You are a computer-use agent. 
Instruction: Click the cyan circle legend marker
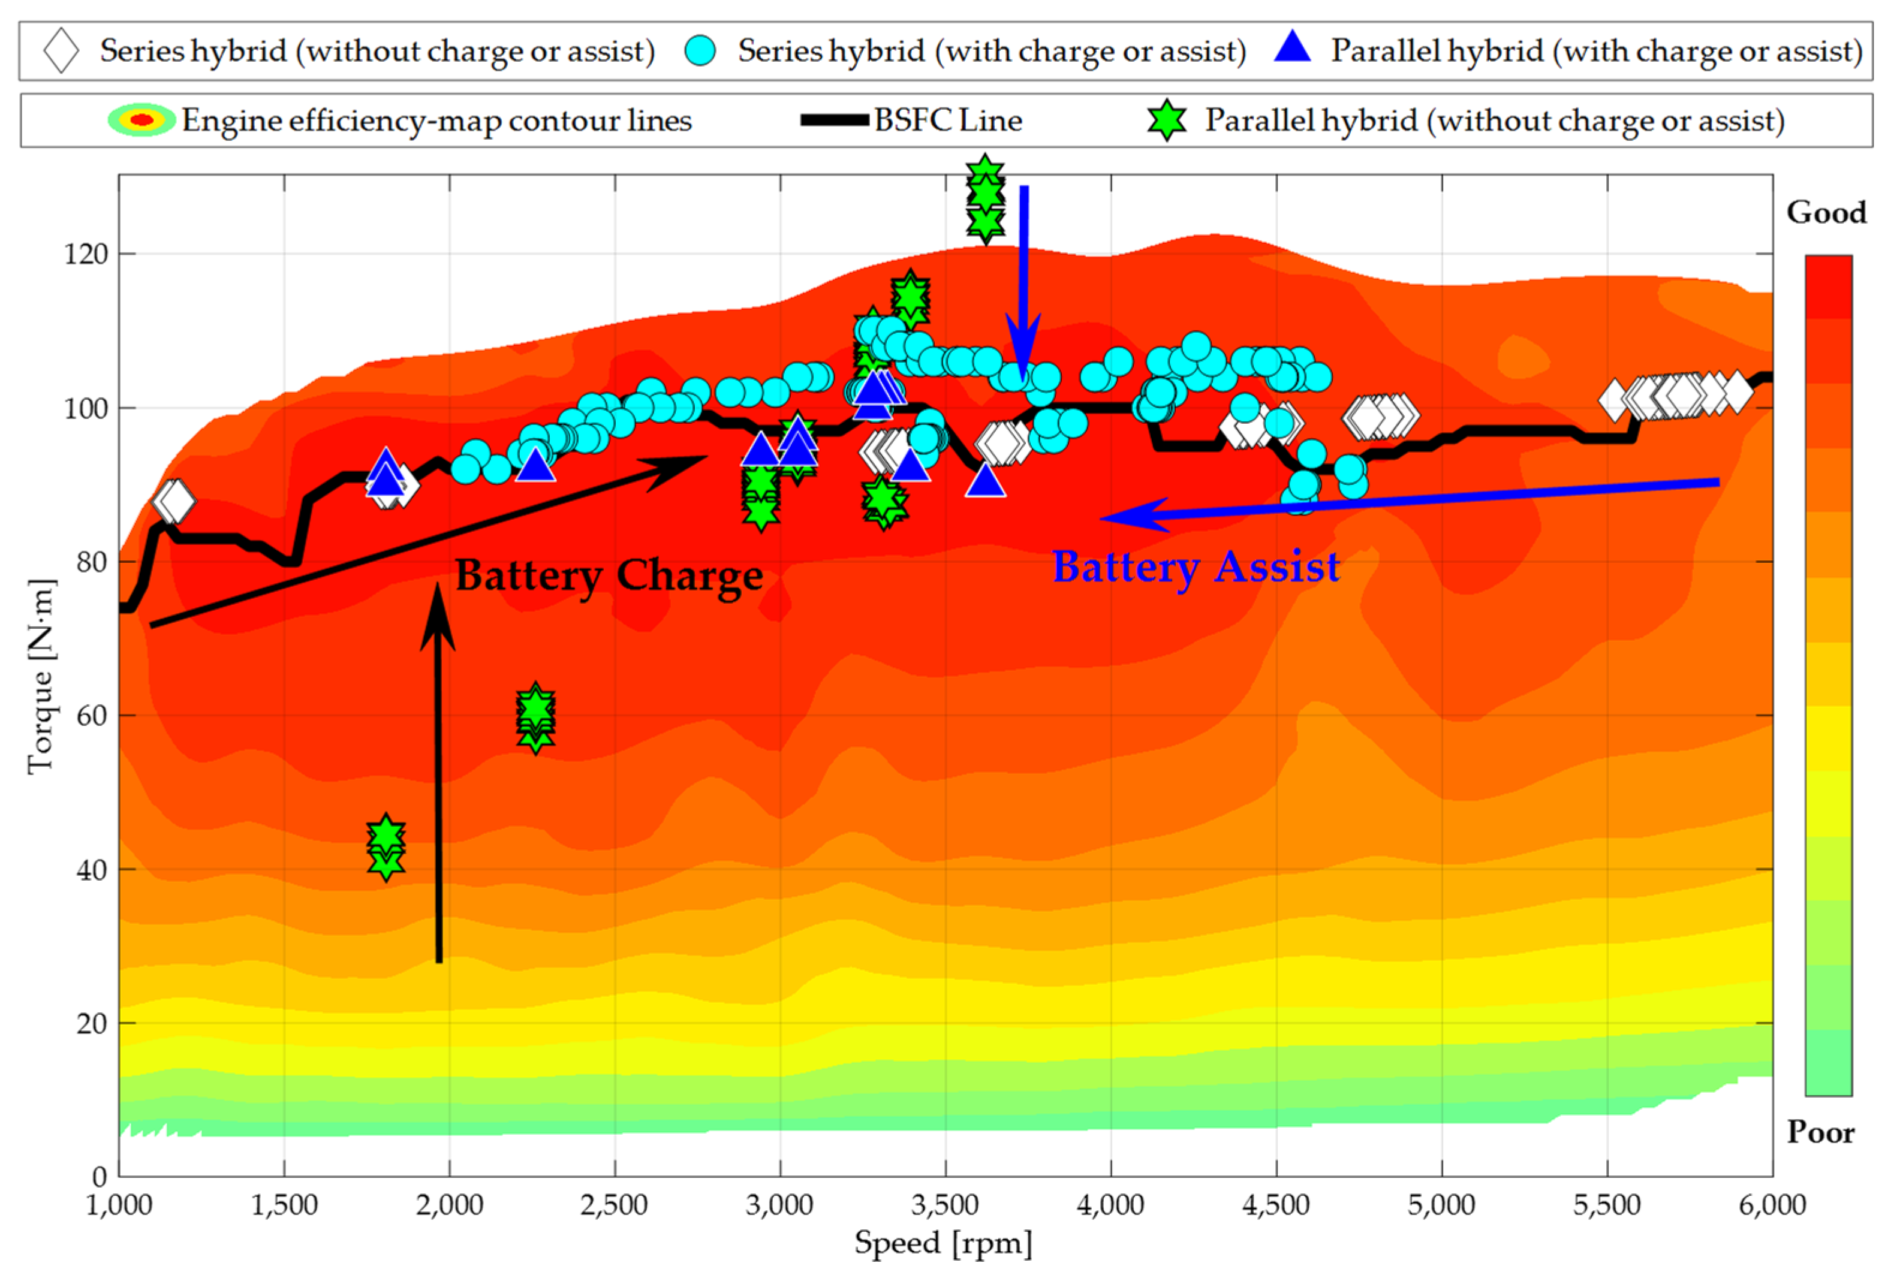[x=700, y=51]
